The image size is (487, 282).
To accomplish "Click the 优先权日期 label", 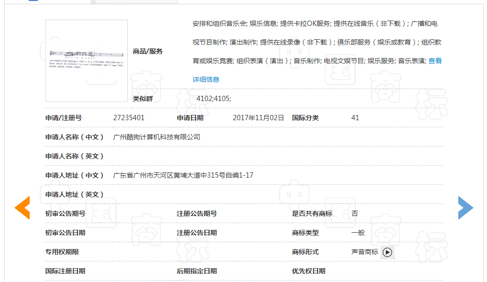I will [x=309, y=271].
